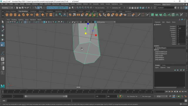Toggle the cached playback button
This screenshot has width=188, height=106.
click(x=174, y=96)
